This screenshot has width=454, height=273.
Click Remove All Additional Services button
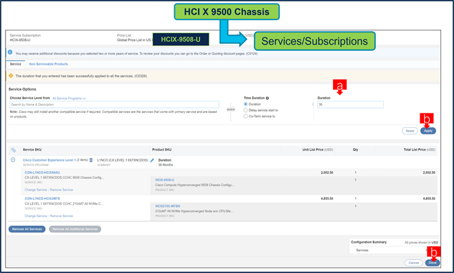pos(75,229)
